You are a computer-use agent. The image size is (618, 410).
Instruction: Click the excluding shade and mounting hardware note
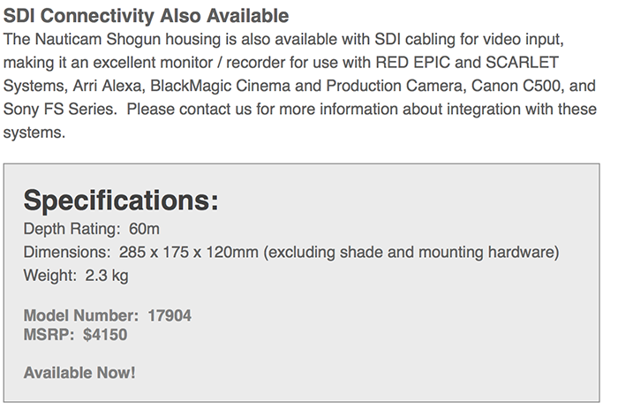pyautogui.click(x=411, y=252)
